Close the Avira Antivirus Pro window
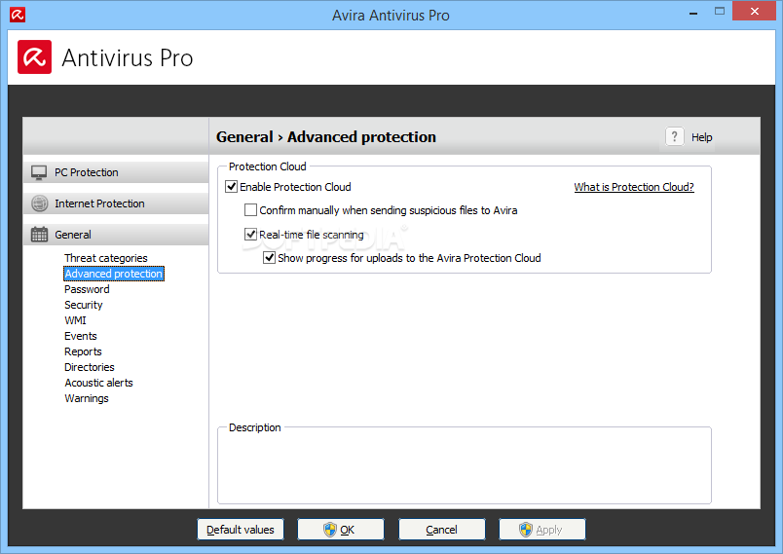This screenshot has width=783, height=554. [755, 11]
